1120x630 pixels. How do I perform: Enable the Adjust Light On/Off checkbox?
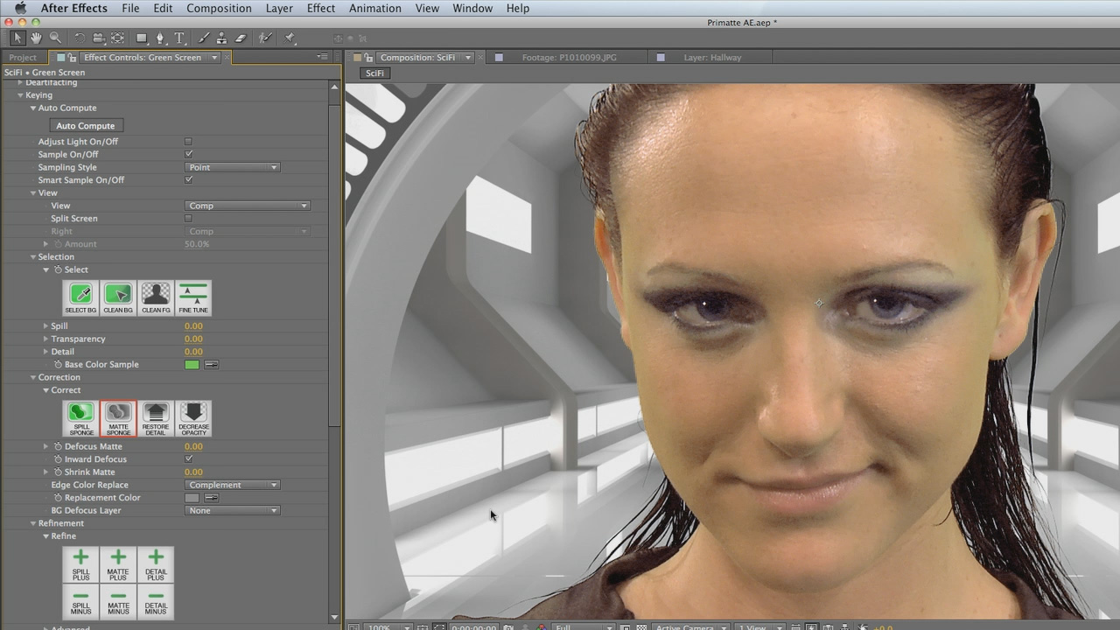point(188,142)
